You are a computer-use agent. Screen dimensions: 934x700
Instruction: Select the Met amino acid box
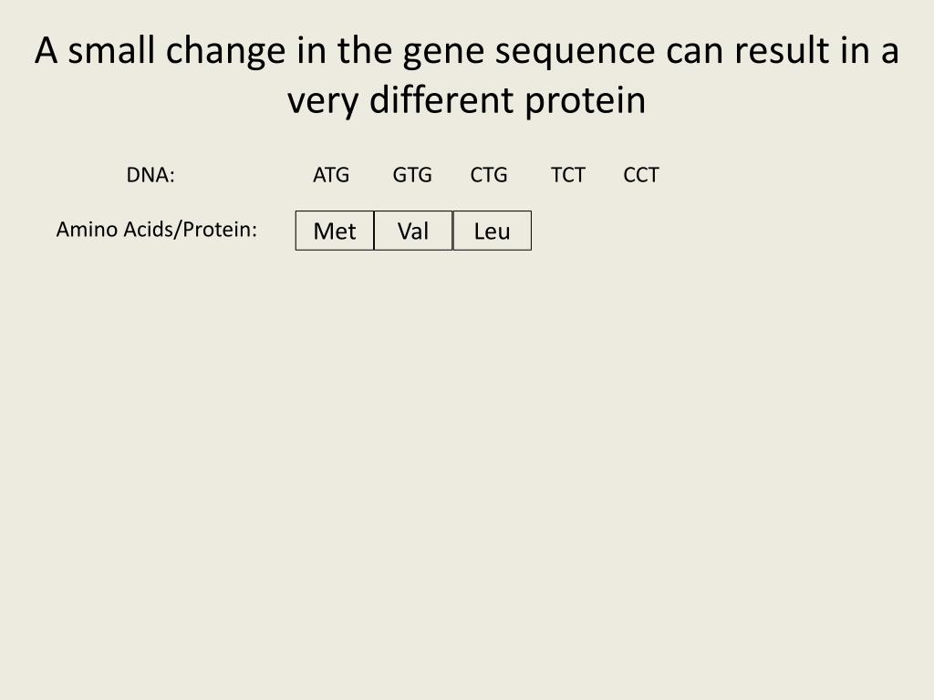(x=335, y=231)
